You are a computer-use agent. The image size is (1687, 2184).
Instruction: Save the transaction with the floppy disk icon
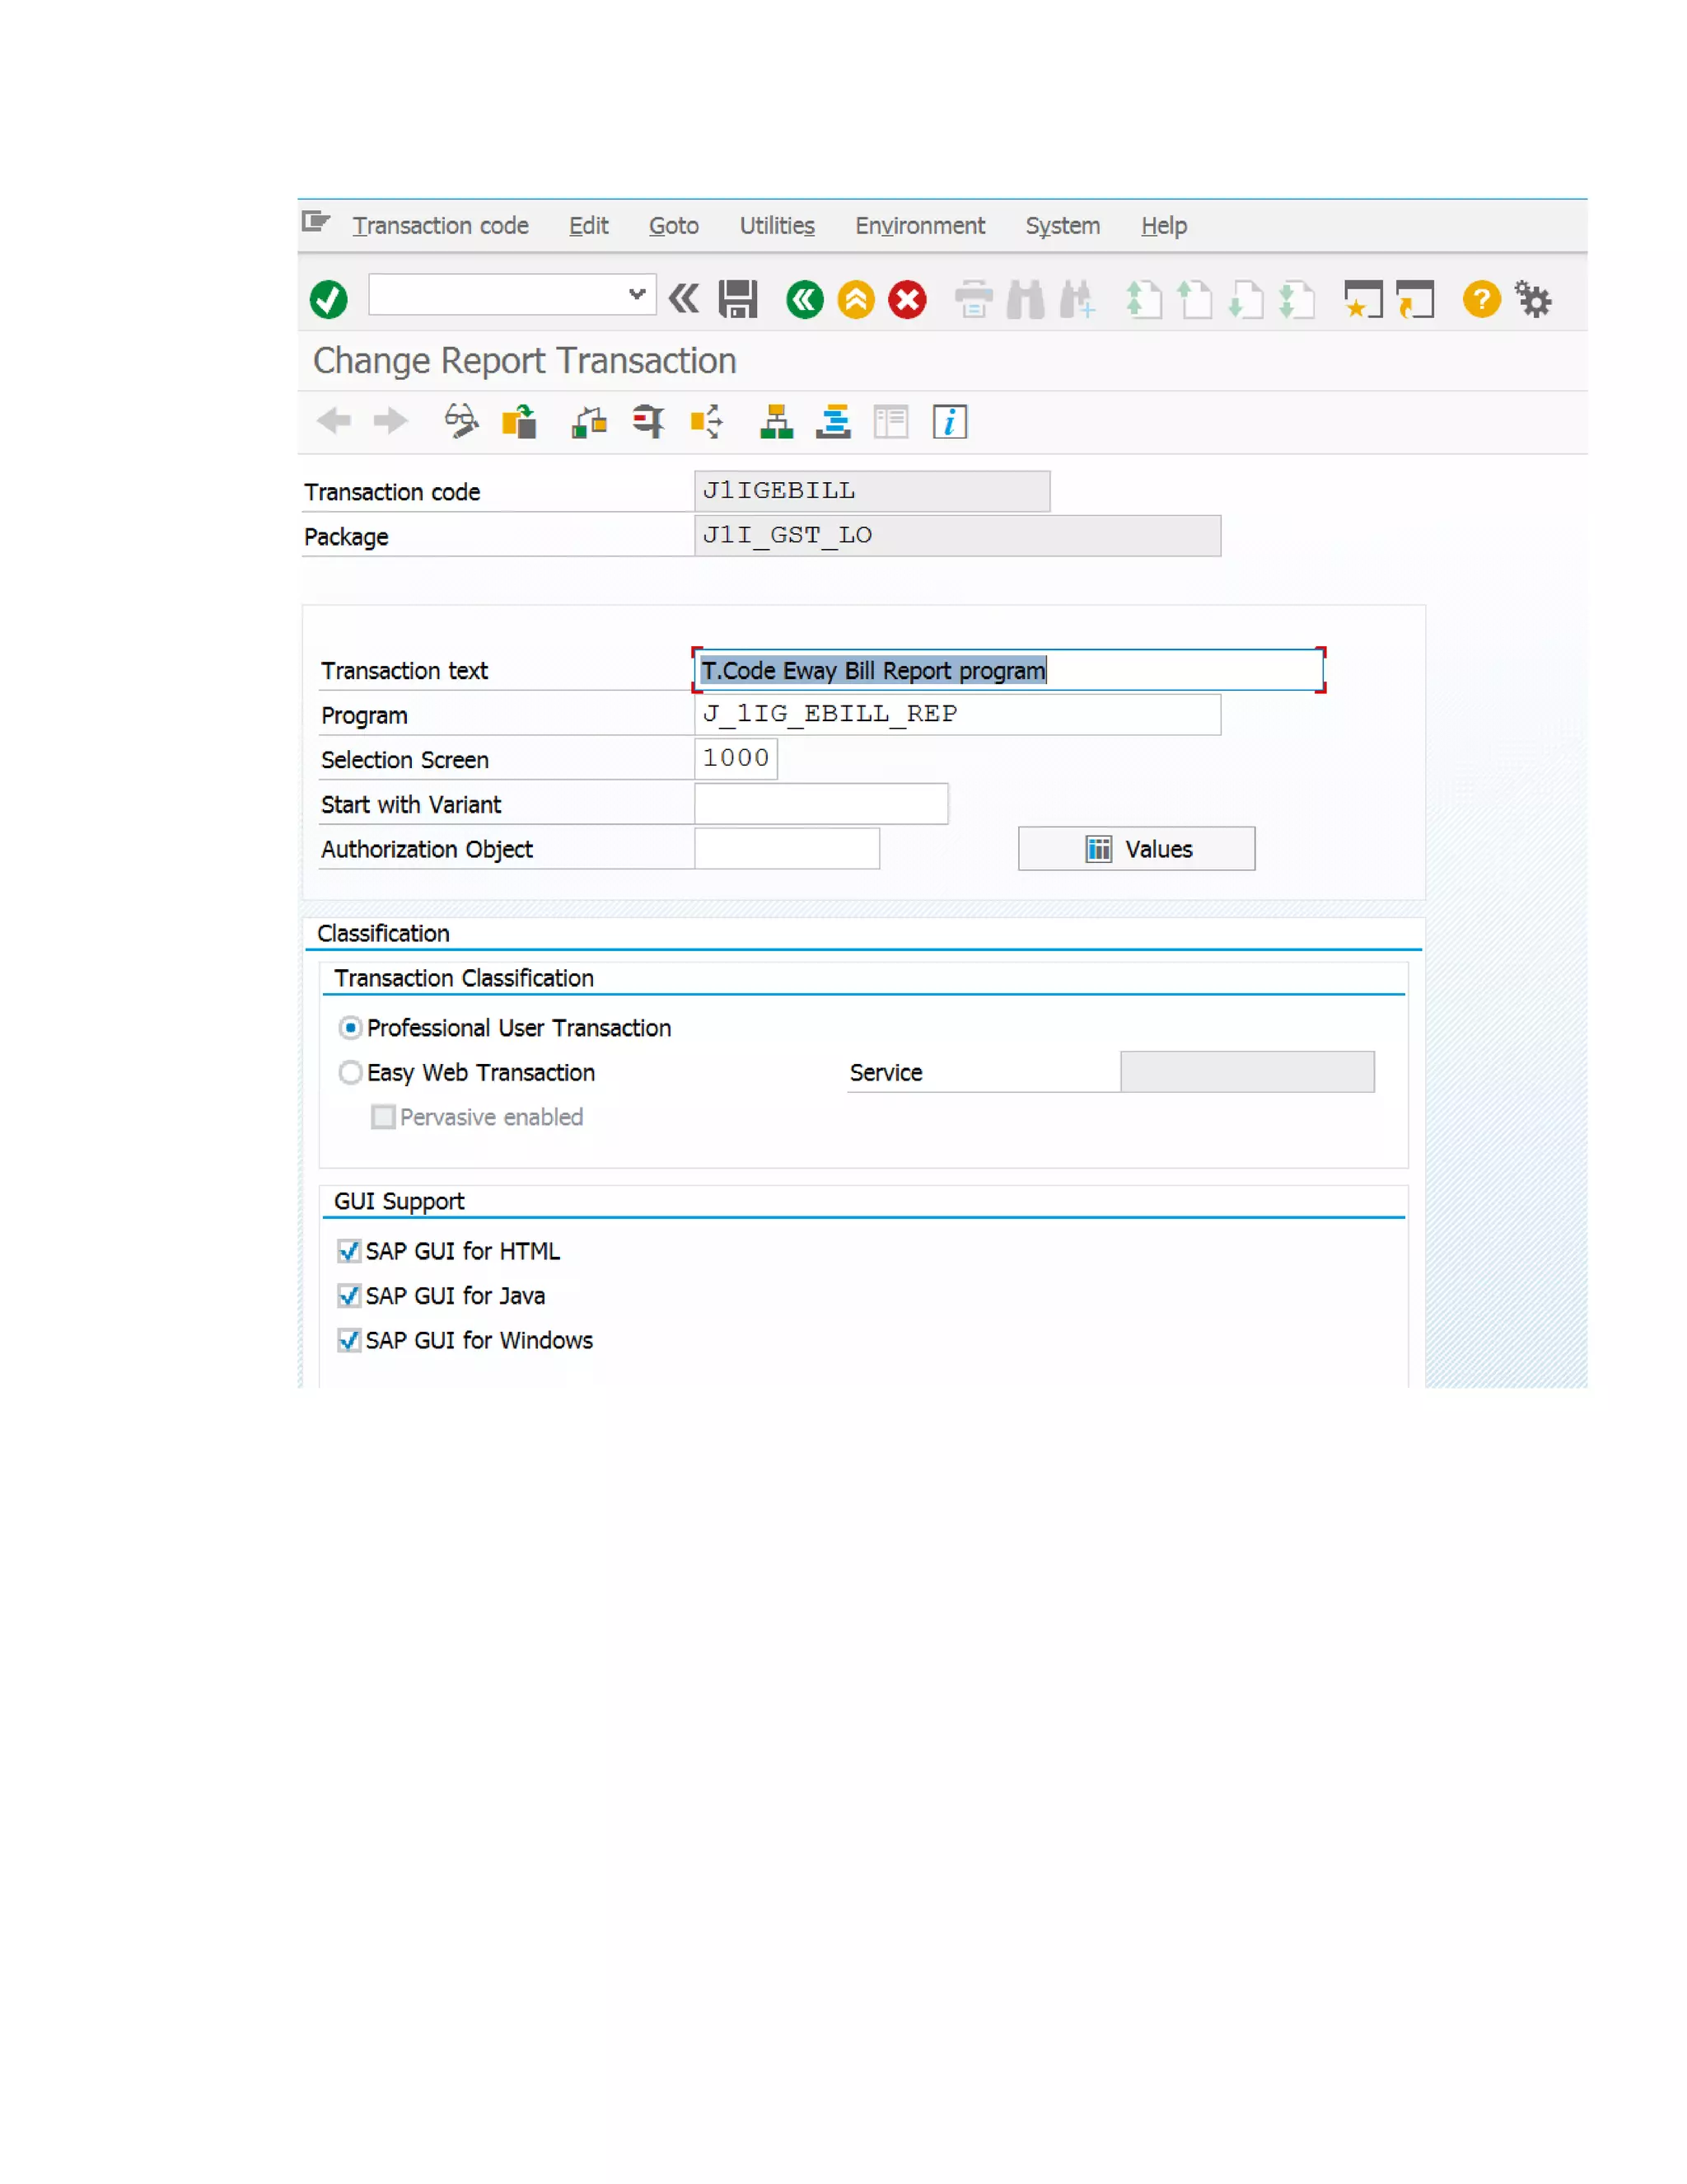click(737, 299)
